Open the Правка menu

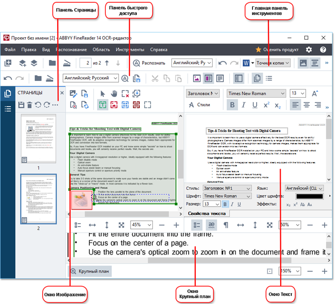(x=29, y=50)
